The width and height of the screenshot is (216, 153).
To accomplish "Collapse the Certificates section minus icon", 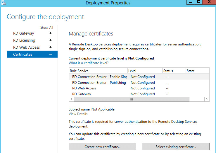I will [x=51, y=54].
